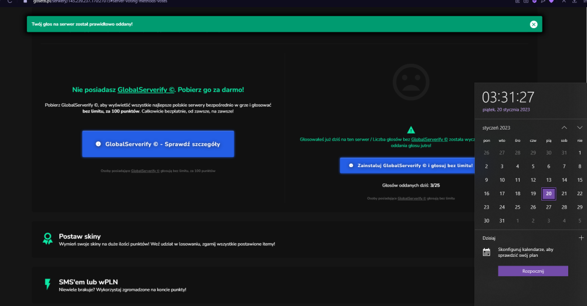Image resolution: width=587 pixels, height=306 pixels.
Task: Select January 31 in the bottom calendar row
Action: (502, 221)
